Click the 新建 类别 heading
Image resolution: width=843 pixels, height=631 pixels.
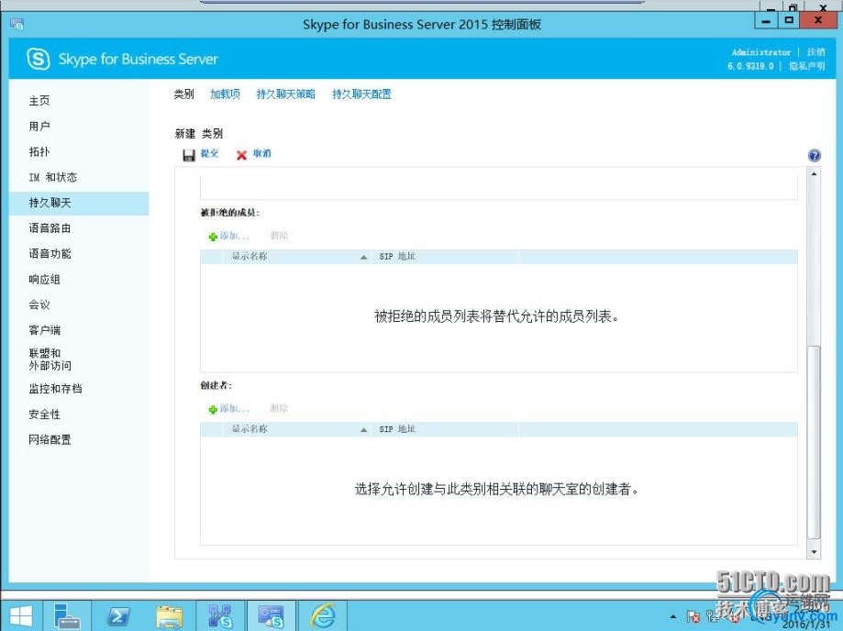(x=198, y=133)
